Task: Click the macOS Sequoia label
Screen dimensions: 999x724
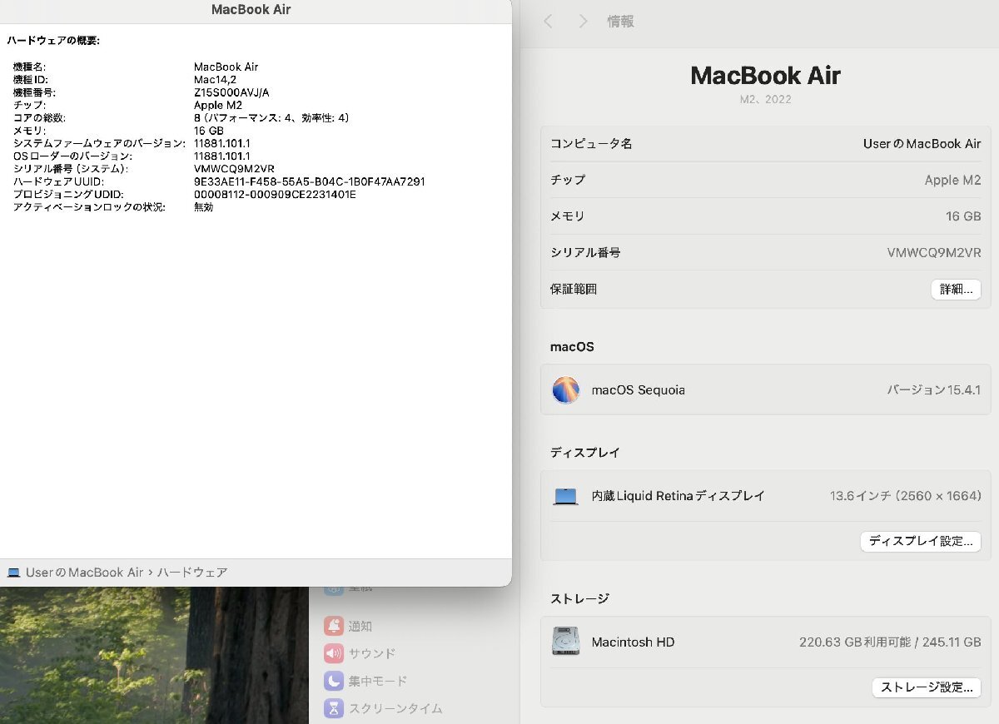Action: coord(638,389)
